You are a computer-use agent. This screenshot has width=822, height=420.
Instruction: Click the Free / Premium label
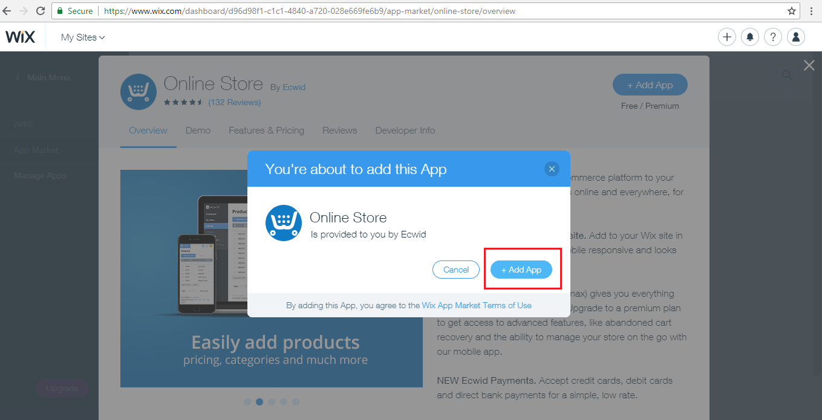[650, 106]
